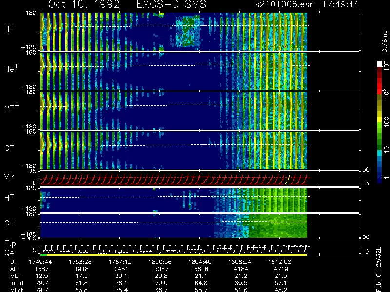Click the UT value "1757:12"
This screenshot has height=292, width=390.
pos(121,262)
